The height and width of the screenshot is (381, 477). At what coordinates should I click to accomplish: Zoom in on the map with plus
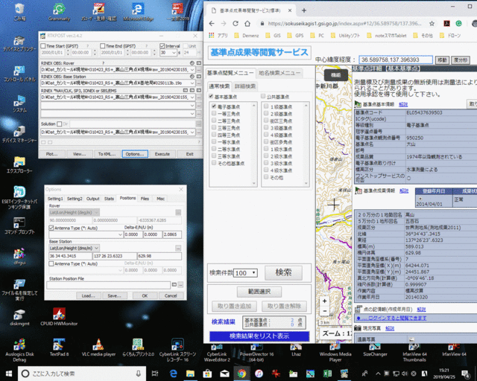pyautogui.click(x=325, y=301)
